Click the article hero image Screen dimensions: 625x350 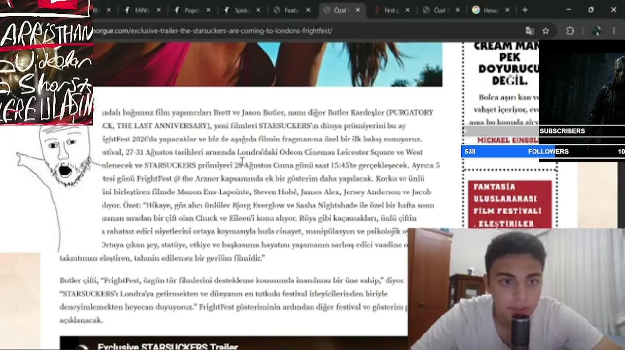click(268, 64)
